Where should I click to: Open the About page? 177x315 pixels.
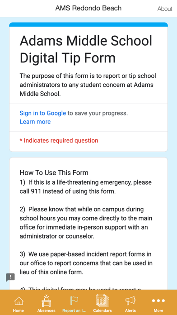(164, 9)
